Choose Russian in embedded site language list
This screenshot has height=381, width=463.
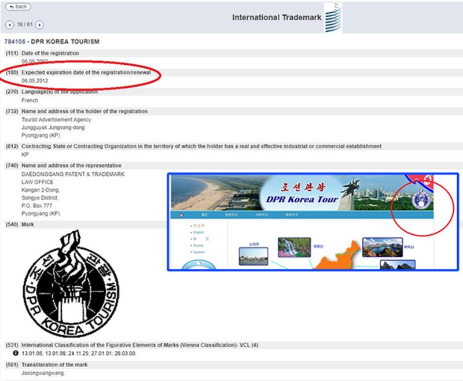click(199, 245)
